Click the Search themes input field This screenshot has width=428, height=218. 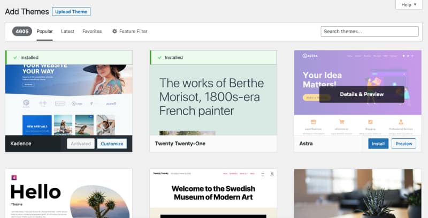pyautogui.click(x=369, y=32)
